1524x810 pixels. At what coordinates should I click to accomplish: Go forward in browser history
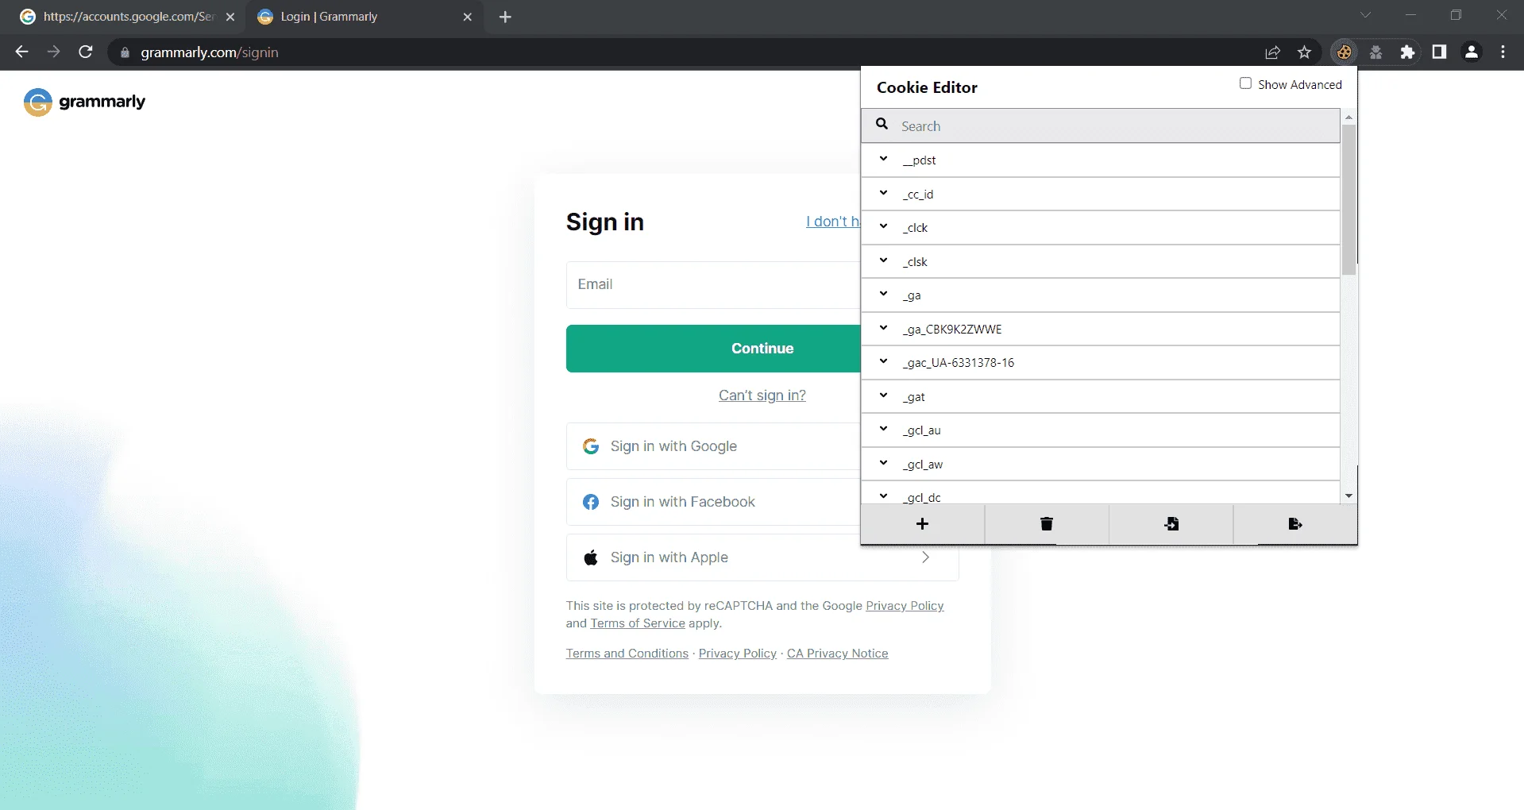tap(54, 52)
